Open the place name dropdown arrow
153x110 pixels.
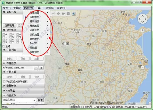point(34,100)
